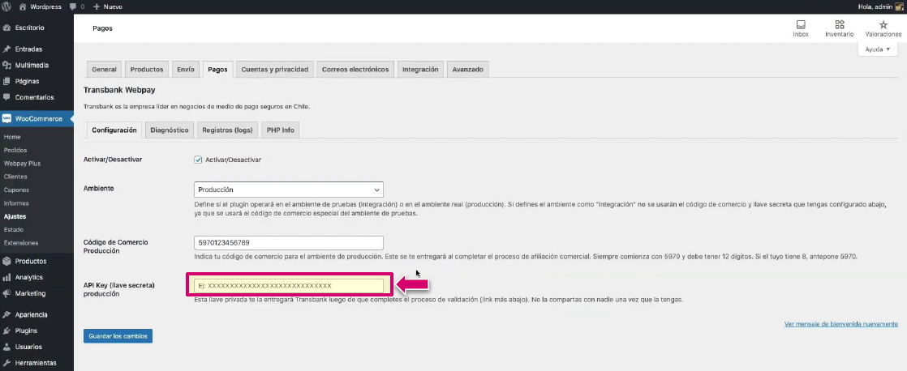907x371 pixels.
Task: Open Informes submenu item
Action: point(16,203)
